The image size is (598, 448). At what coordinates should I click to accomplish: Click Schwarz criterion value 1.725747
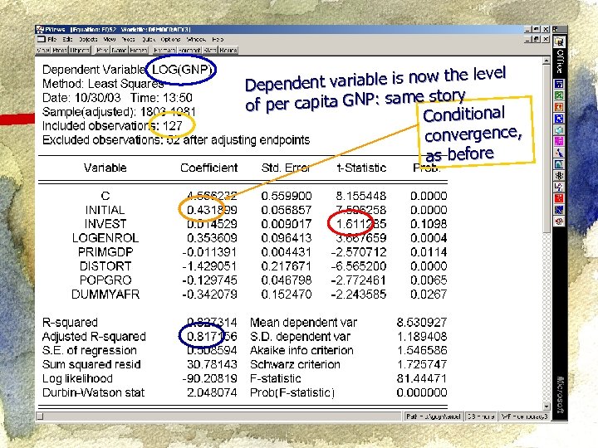(422, 364)
